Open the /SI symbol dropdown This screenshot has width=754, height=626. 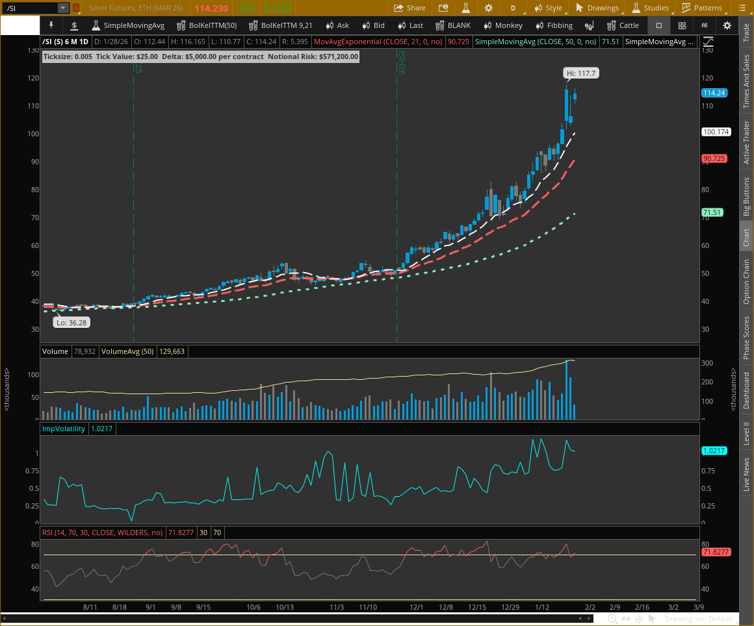(62, 8)
